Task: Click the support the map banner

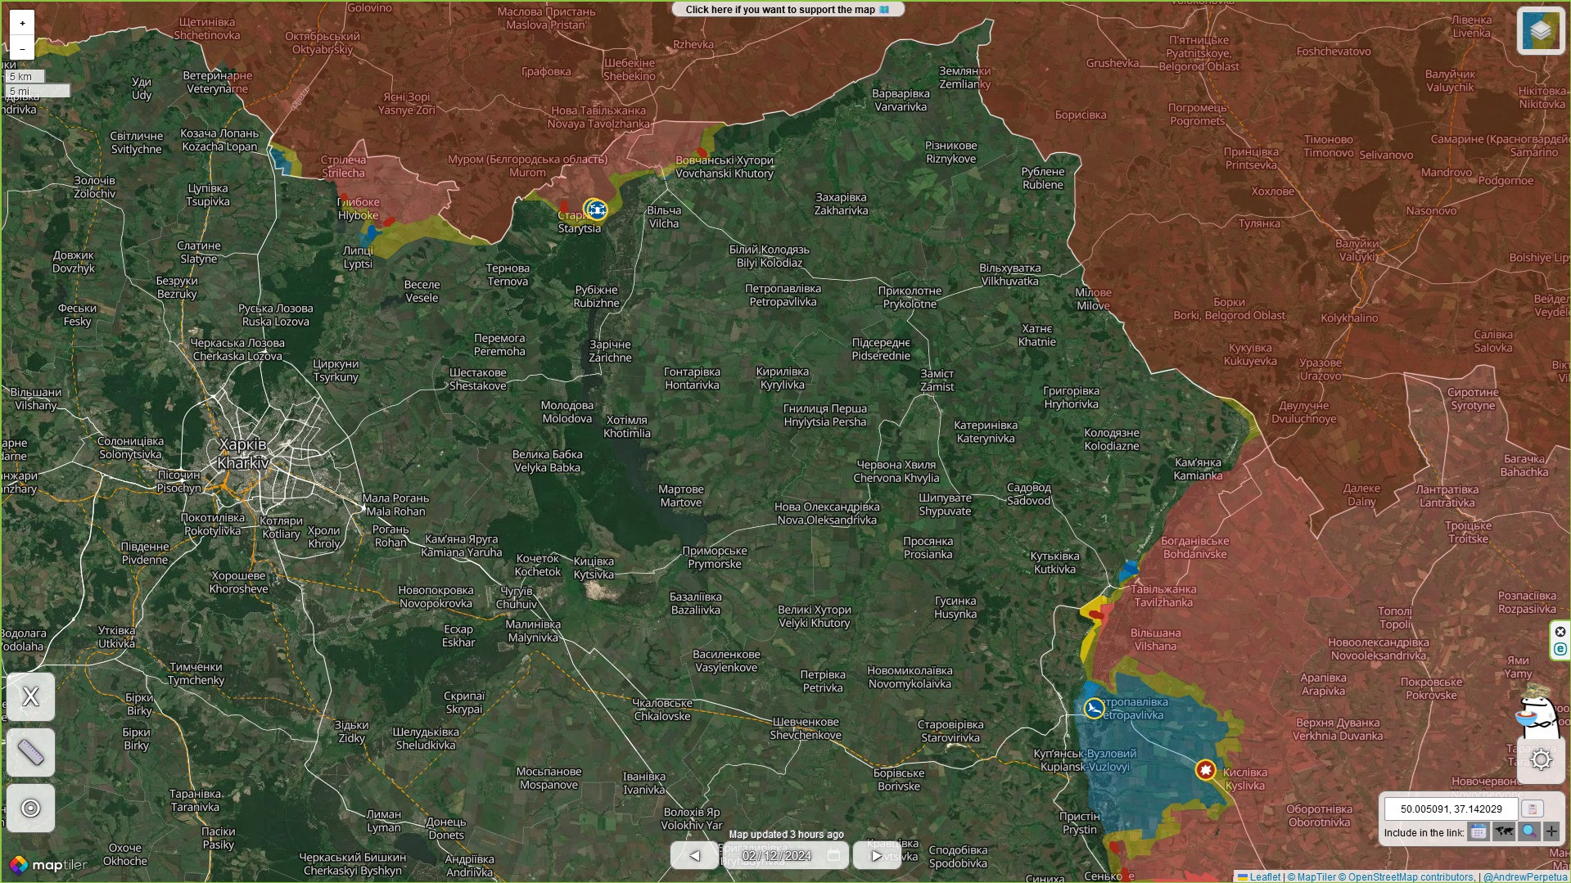Action: (x=787, y=10)
